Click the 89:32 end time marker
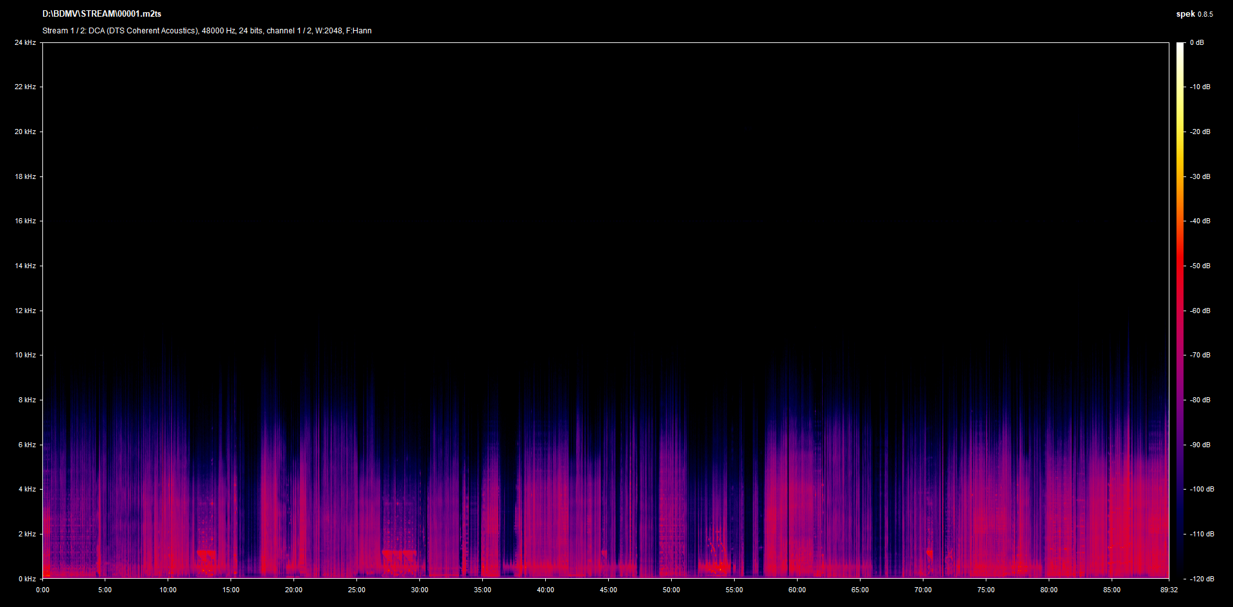The width and height of the screenshot is (1233, 607). point(1169,590)
